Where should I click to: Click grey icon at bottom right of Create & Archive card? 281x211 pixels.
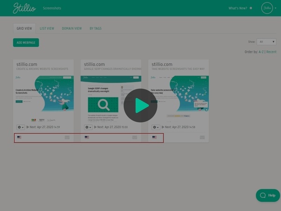(x=67, y=137)
